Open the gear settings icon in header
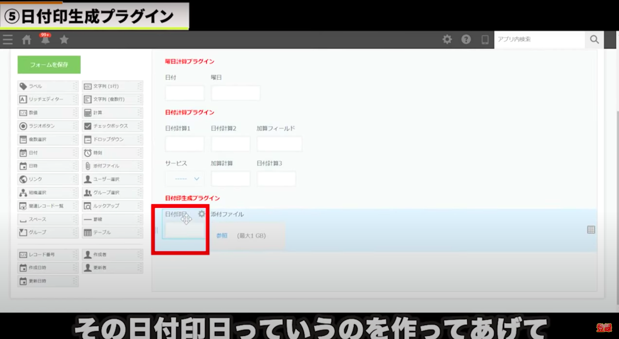The height and width of the screenshot is (339, 619). click(447, 39)
